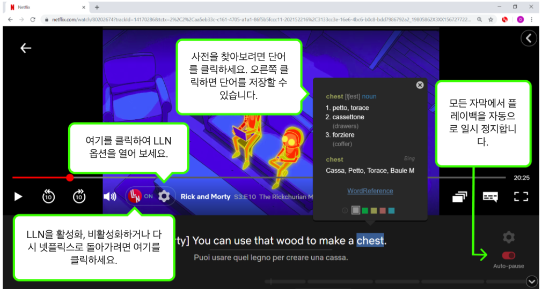
Task: Click the Bing label in dictionary popup
Action: 409,158
